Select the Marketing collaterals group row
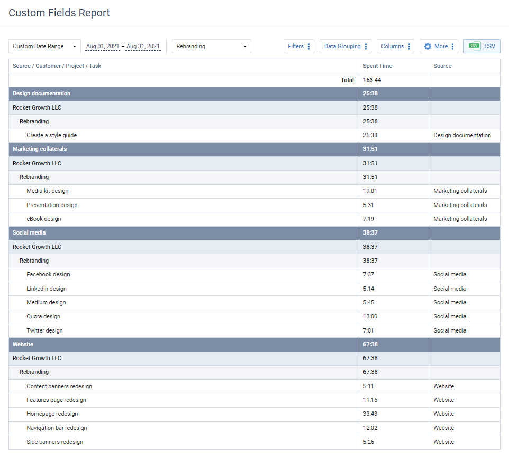Viewport: 509px width, 457px height. tap(254, 149)
